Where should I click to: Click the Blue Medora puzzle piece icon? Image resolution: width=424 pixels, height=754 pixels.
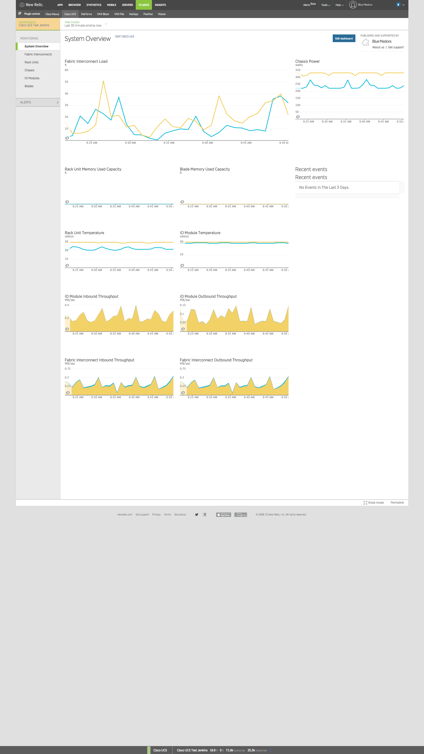(365, 42)
